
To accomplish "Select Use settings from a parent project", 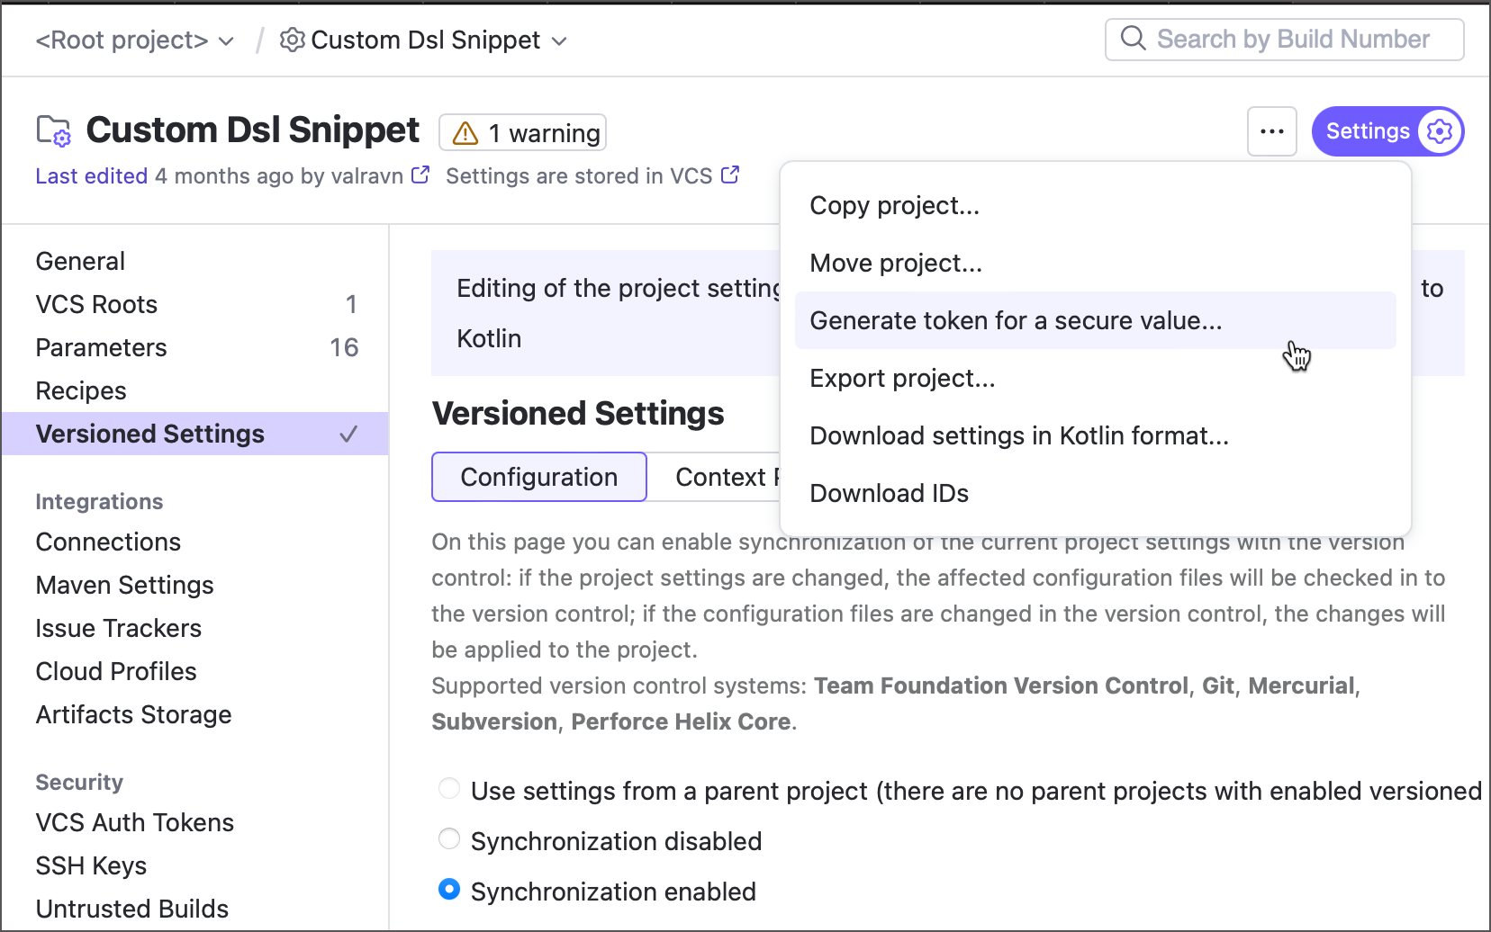I will point(449,788).
